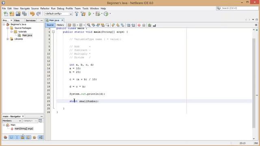Toggle Show Non-Public Members filter in Navigator
This screenshot has height=146, width=260.
23,137
